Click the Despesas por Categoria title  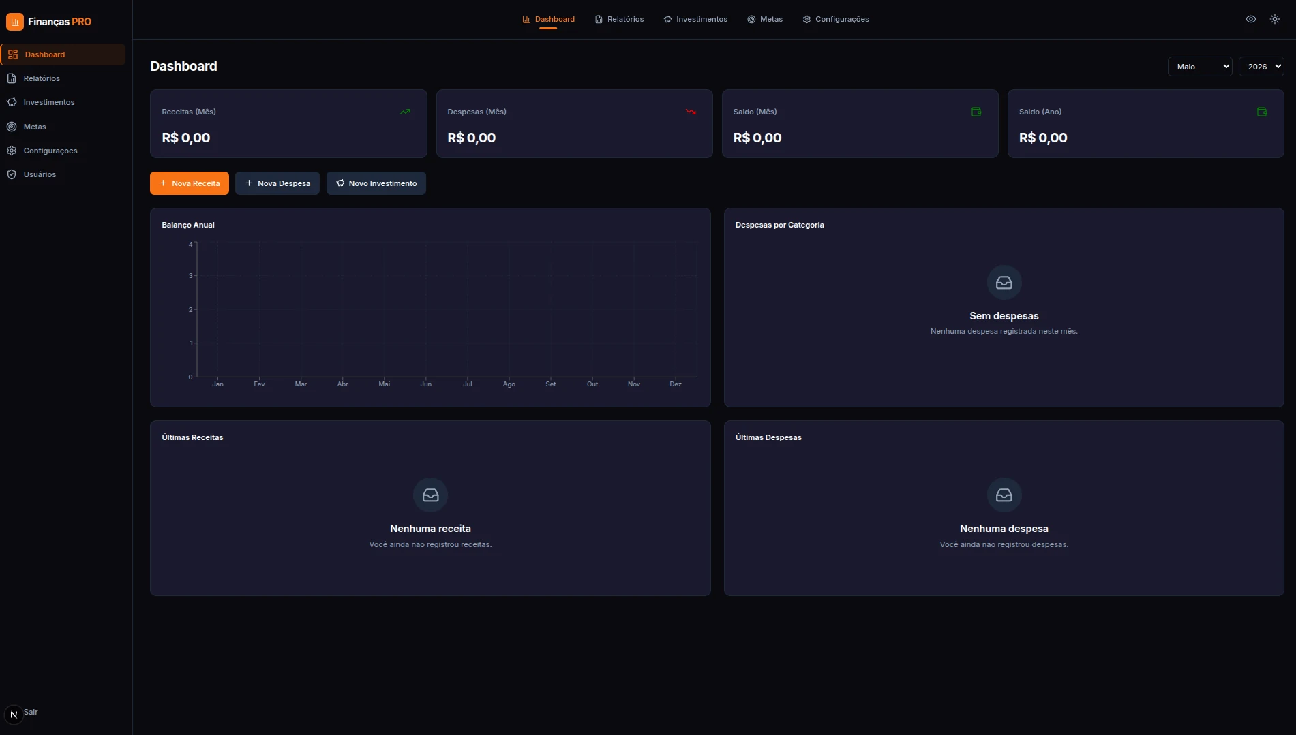click(780, 225)
